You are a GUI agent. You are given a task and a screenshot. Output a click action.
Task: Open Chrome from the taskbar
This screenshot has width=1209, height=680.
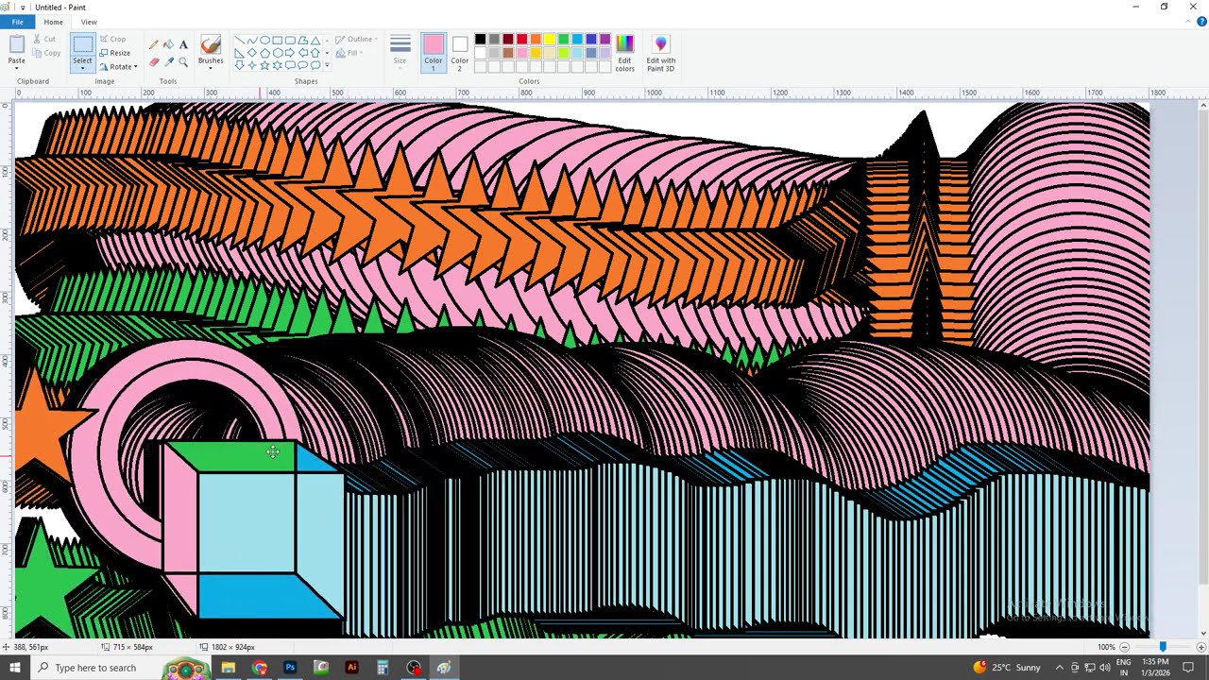point(260,668)
